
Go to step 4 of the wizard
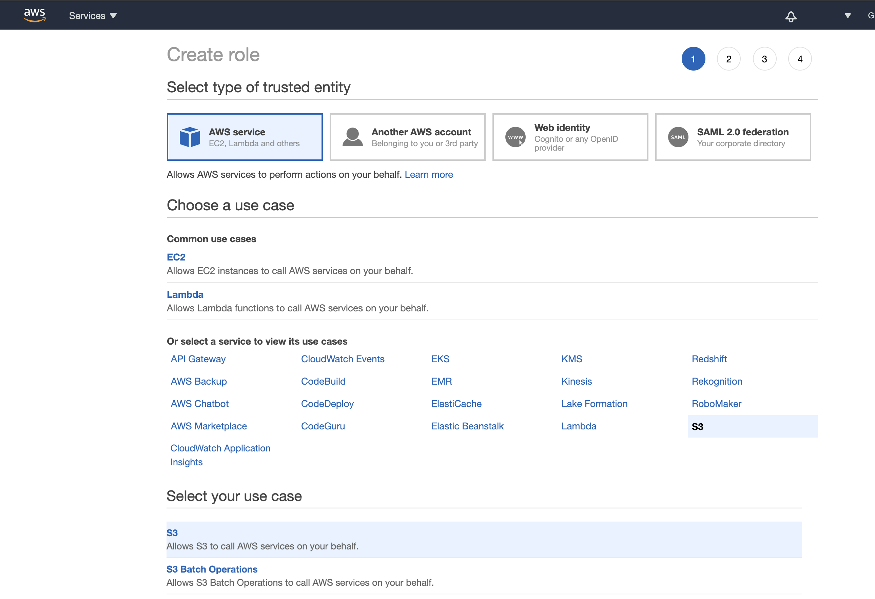click(800, 59)
